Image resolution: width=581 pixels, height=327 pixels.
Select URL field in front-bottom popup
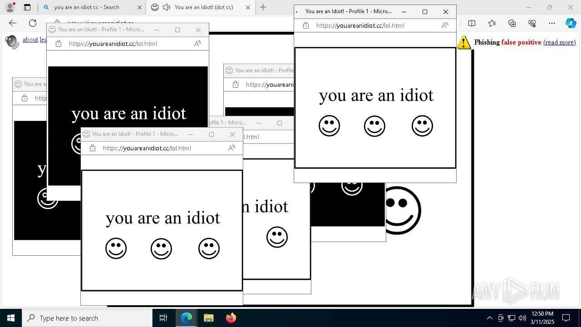pyautogui.click(x=147, y=148)
